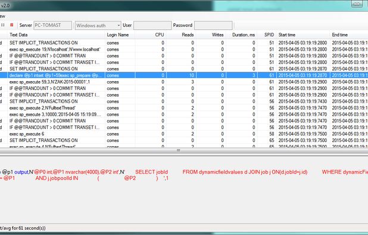Sort by the Start time column header
The image size is (368, 235).
coord(303,35)
